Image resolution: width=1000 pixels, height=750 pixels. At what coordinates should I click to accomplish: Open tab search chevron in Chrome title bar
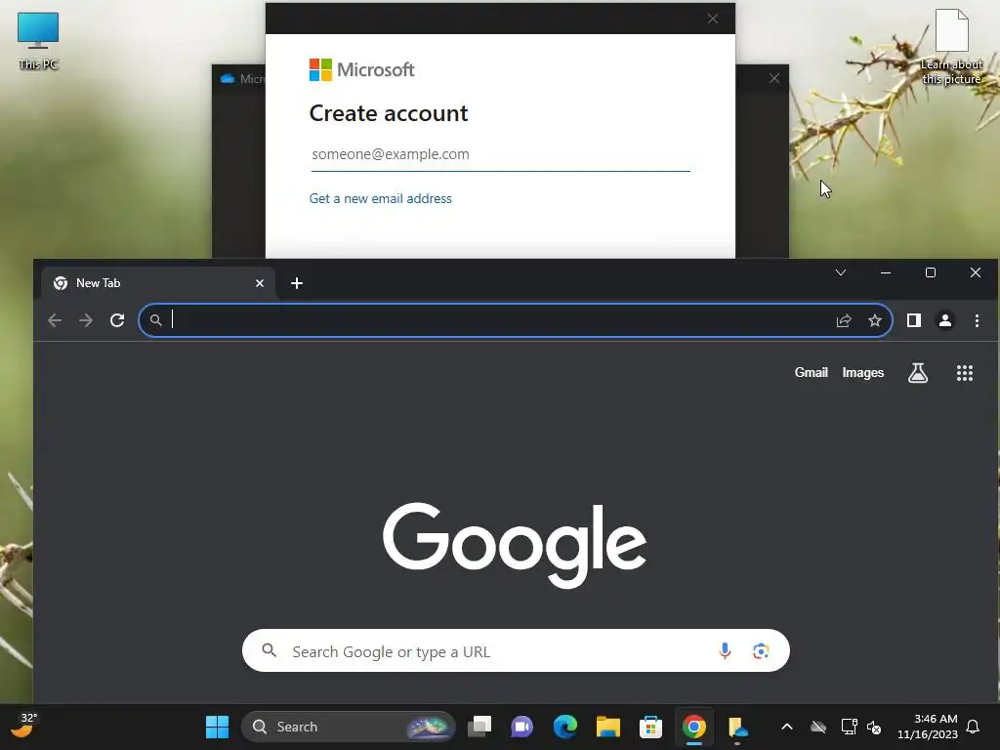point(841,273)
